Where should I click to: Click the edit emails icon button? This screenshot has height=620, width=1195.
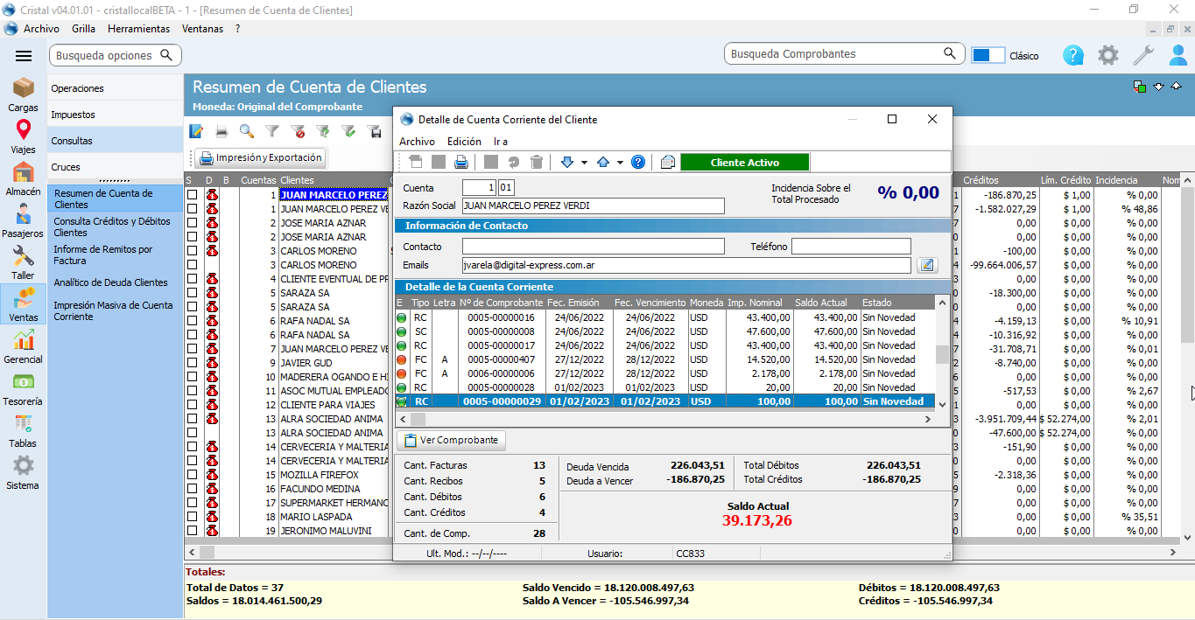click(927, 265)
